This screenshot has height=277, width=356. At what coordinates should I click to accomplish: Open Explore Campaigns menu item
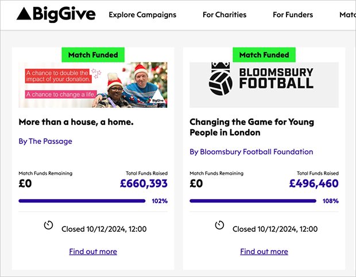[142, 15]
